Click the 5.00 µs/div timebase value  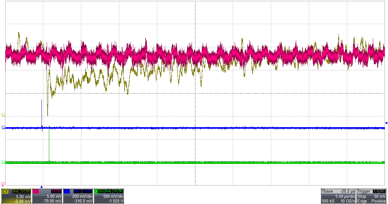point(345,196)
